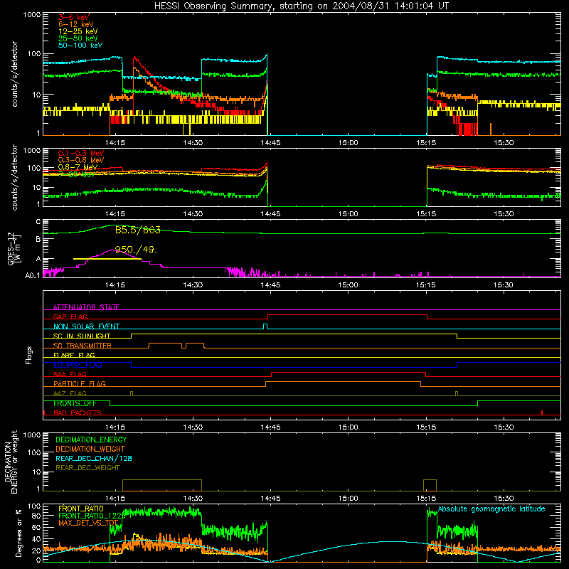Click the REAR_DEC_WEIGHT legend label
Viewport: 569px width, 569px height.
tap(87, 468)
